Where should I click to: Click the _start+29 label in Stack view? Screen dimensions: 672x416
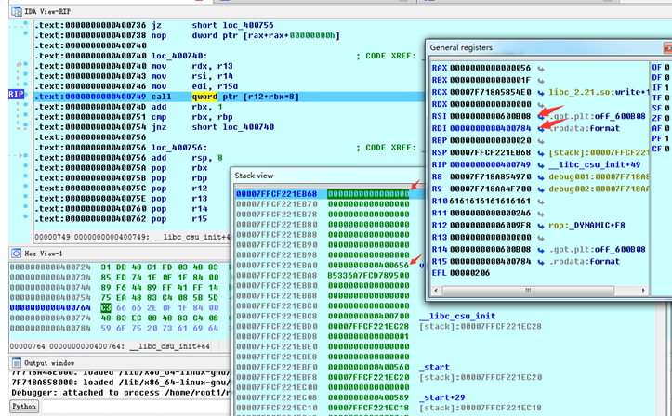point(441,397)
